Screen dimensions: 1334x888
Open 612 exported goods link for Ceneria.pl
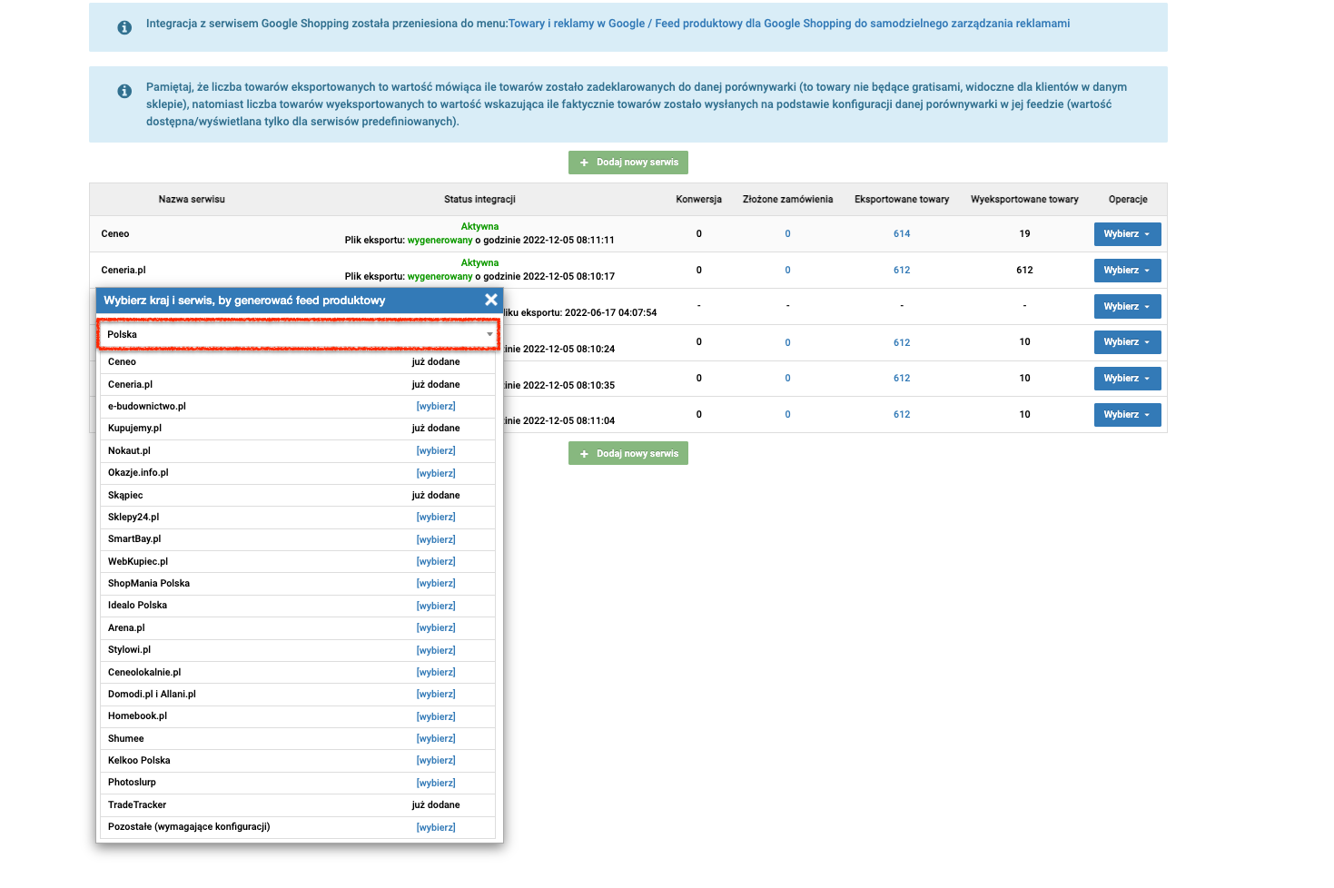click(902, 270)
